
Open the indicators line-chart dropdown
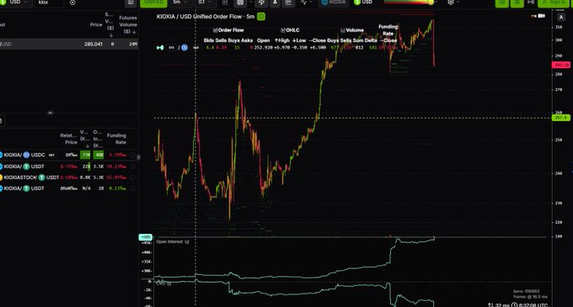(x=306, y=3)
